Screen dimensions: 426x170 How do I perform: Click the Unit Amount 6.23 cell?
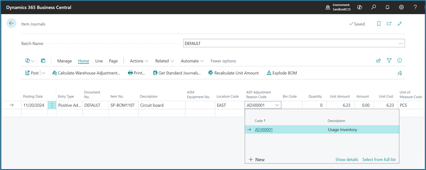click(340, 105)
